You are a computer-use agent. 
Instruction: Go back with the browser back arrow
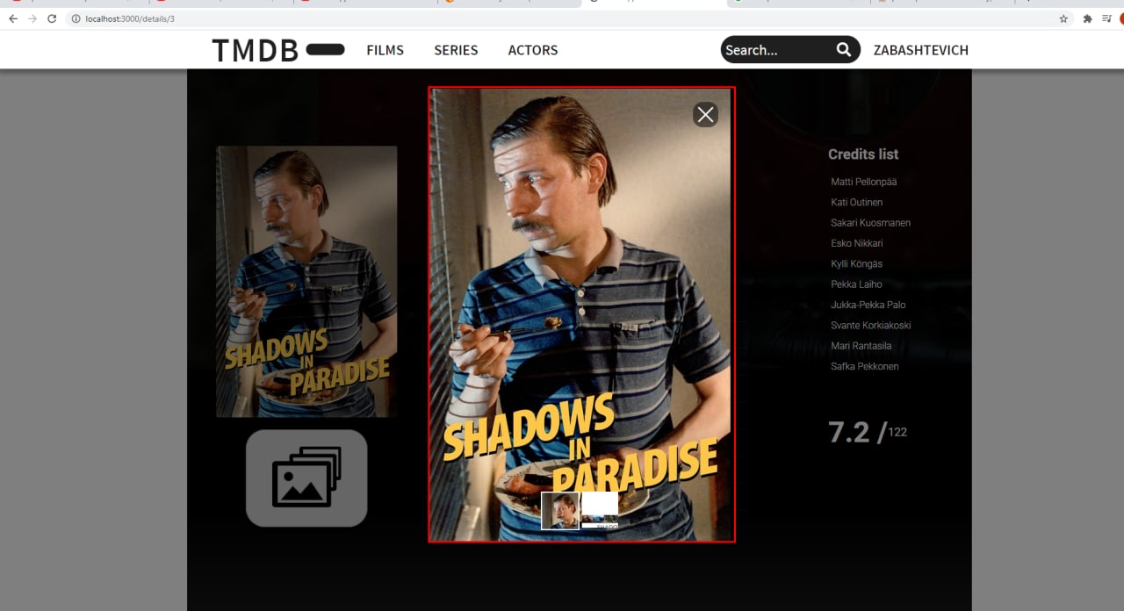click(13, 18)
